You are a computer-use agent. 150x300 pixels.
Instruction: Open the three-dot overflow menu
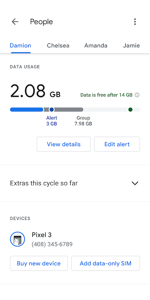135,22
